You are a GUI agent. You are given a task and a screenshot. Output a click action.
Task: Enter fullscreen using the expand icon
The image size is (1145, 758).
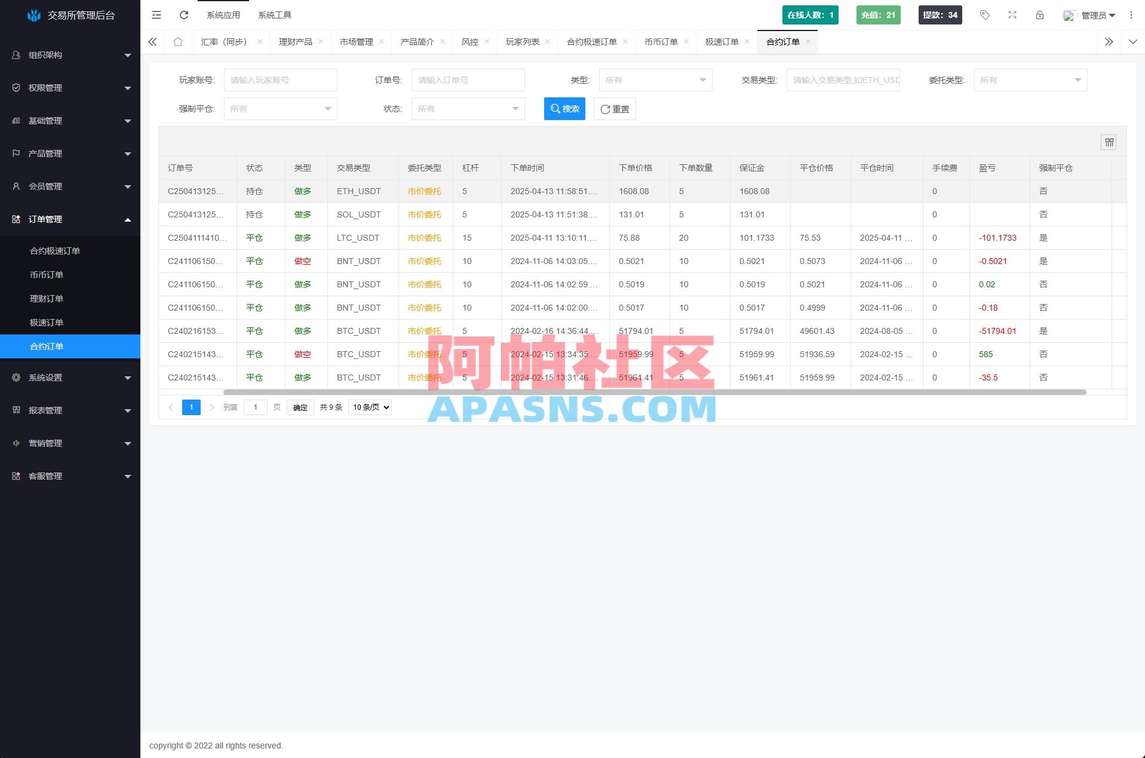(1012, 15)
